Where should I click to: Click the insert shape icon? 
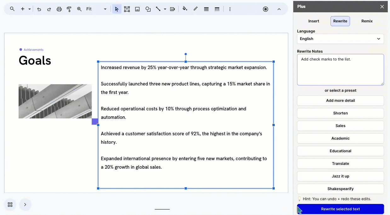148,9
